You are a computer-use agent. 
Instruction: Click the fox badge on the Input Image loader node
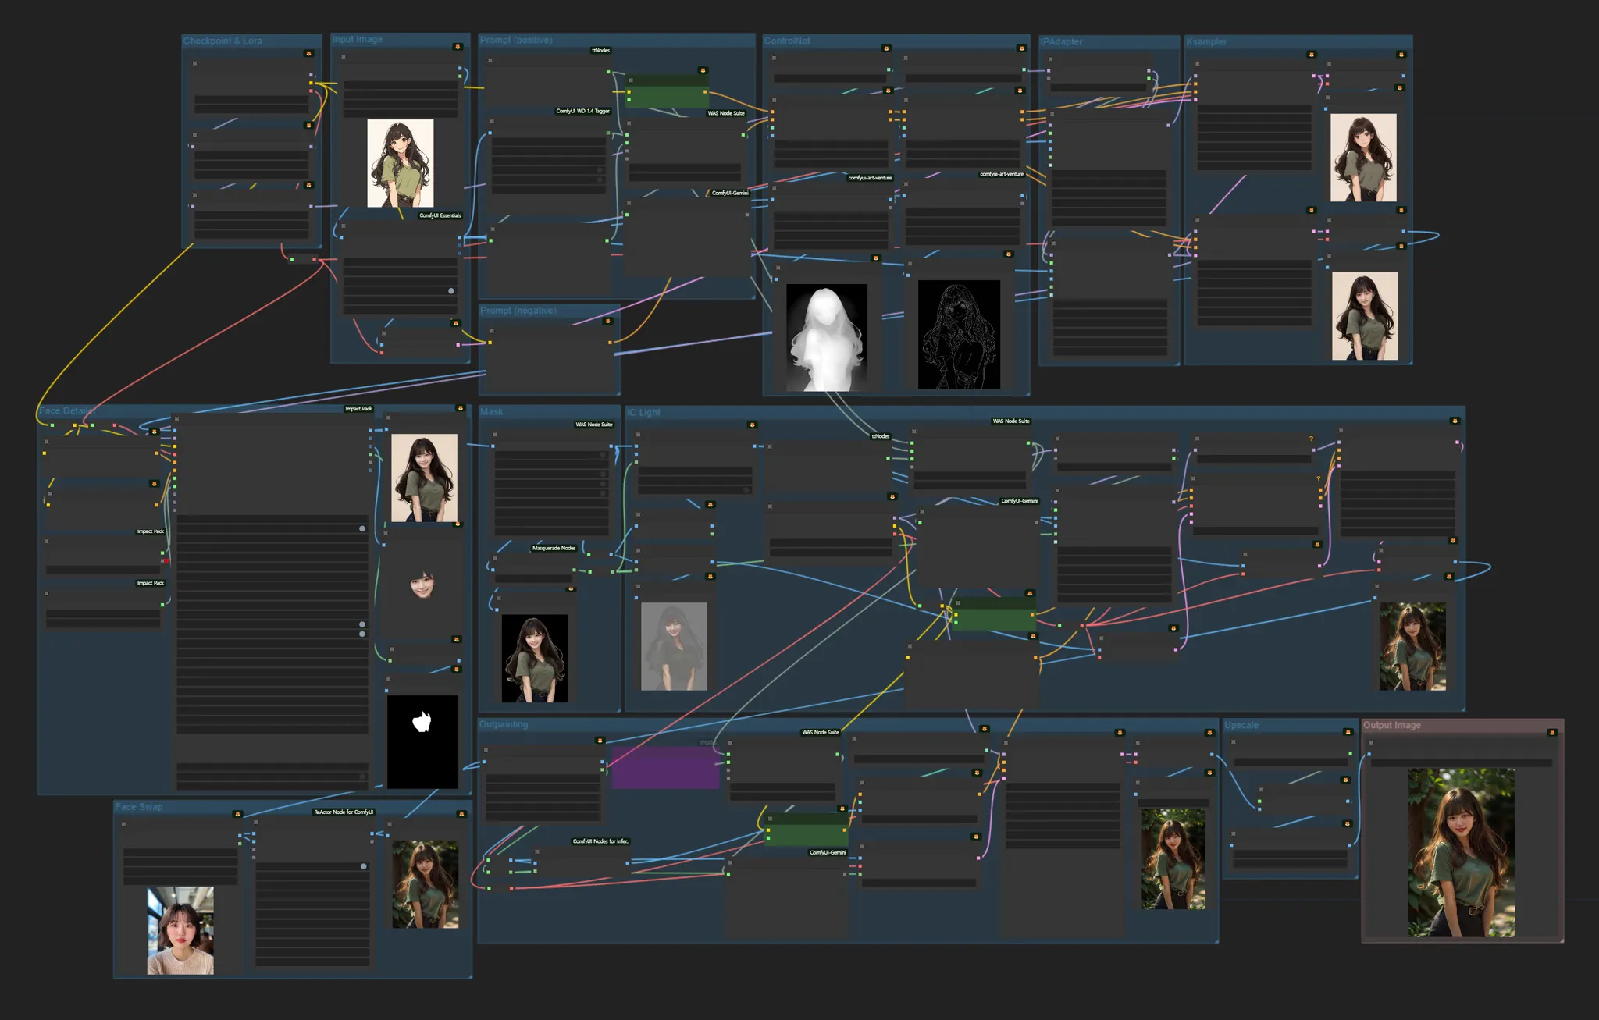pyautogui.click(x=458, y=47)
